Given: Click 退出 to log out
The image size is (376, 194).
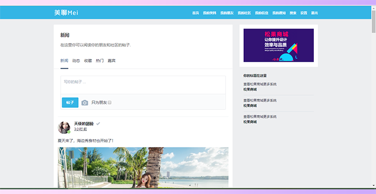Looking at the screenshot, I should [x=314, y=13].
